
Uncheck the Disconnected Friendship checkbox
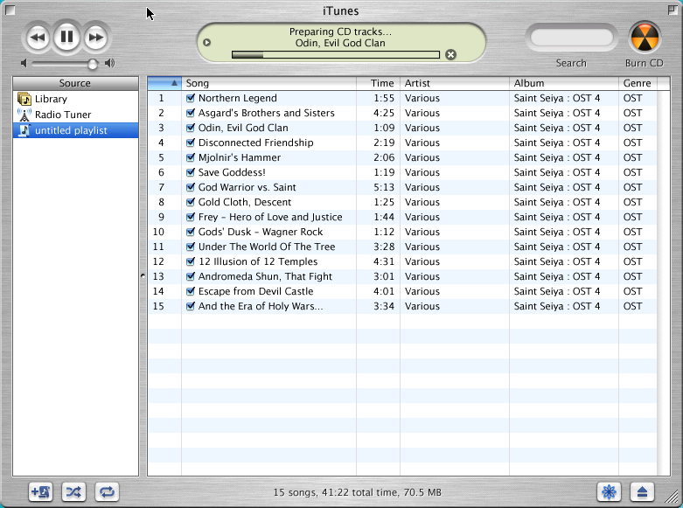pyautogui.click(x=191, y=143)
